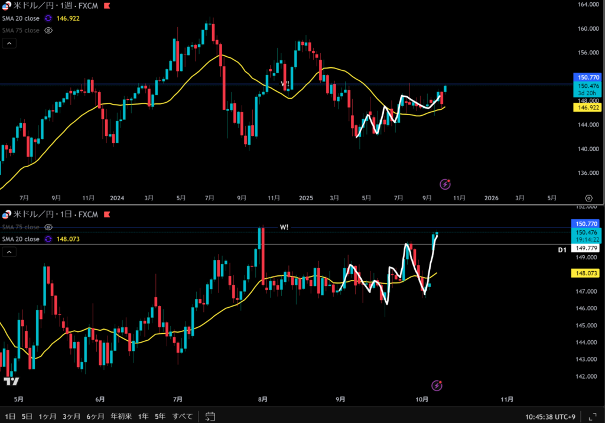
Task: Open the go-to-date calendar icon
Action: (212, 416)
